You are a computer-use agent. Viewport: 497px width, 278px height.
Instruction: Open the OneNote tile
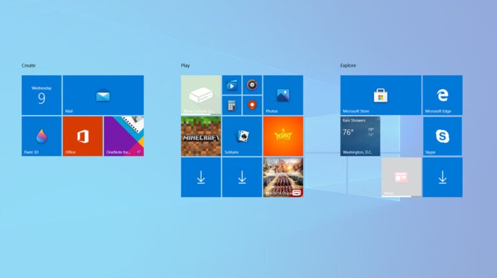point(124,136)
